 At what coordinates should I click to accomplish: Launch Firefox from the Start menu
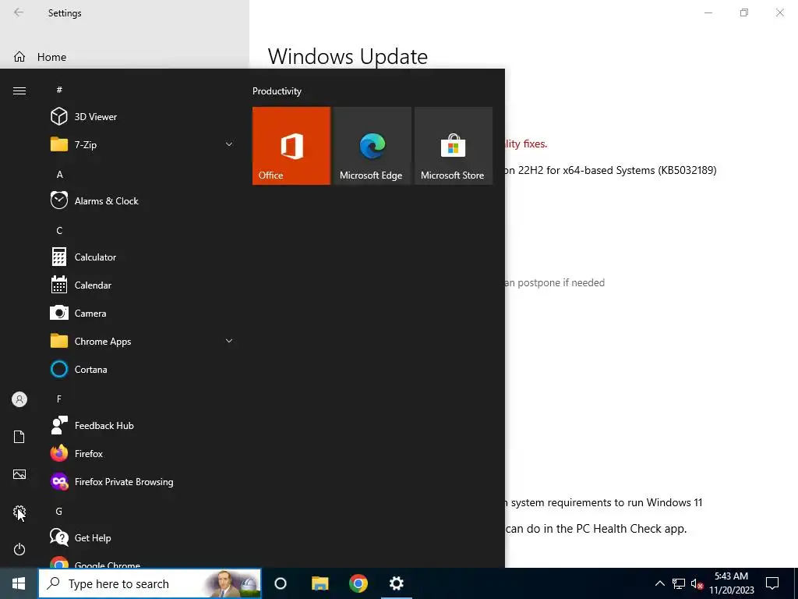143,453
